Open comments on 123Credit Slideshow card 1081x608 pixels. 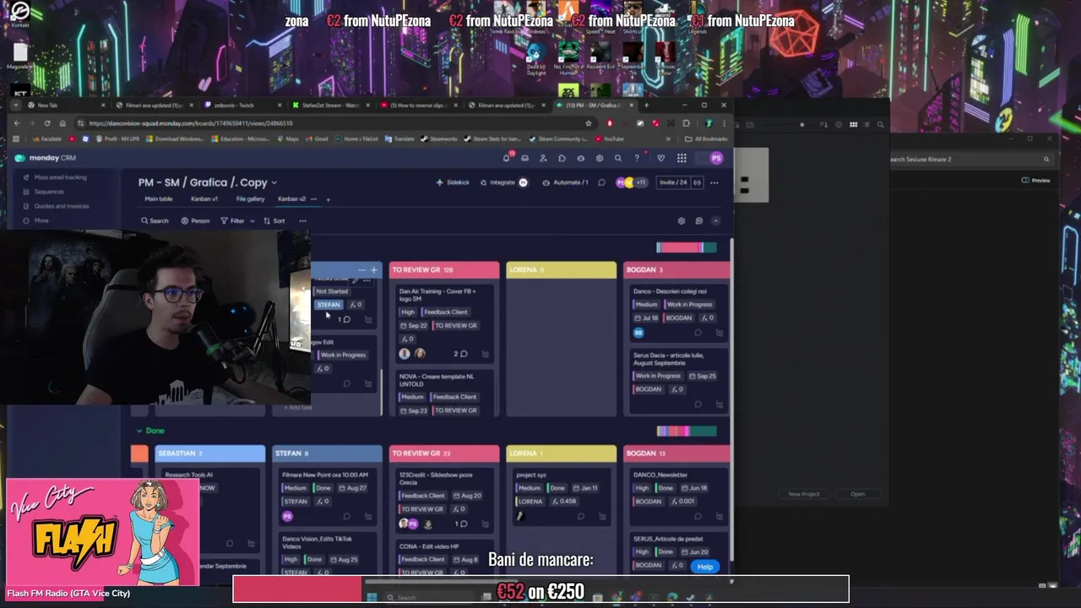pos(461,524)
